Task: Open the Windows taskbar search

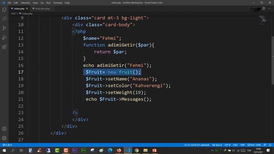Action: 13,150
